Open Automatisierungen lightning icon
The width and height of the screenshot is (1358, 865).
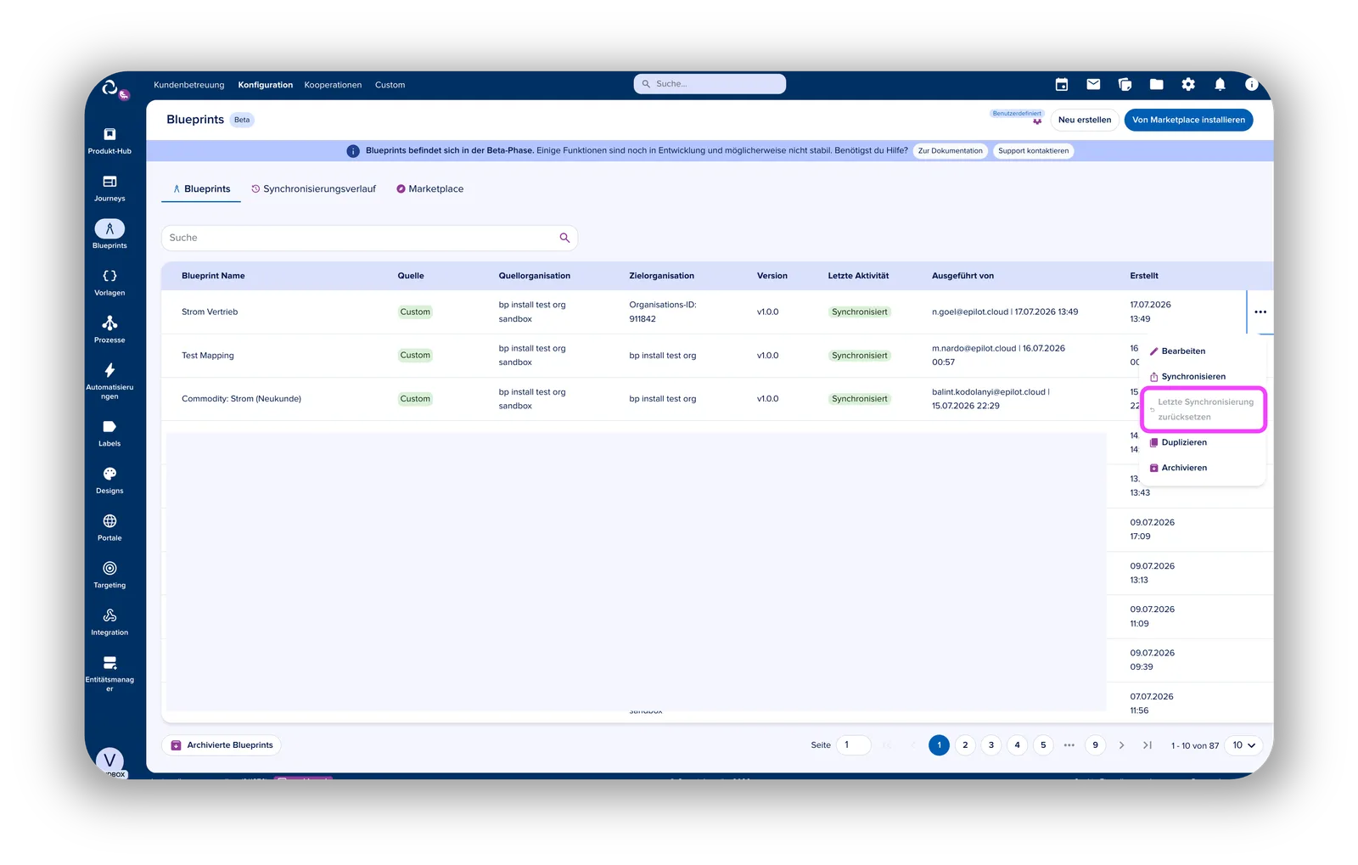[109, 370]
